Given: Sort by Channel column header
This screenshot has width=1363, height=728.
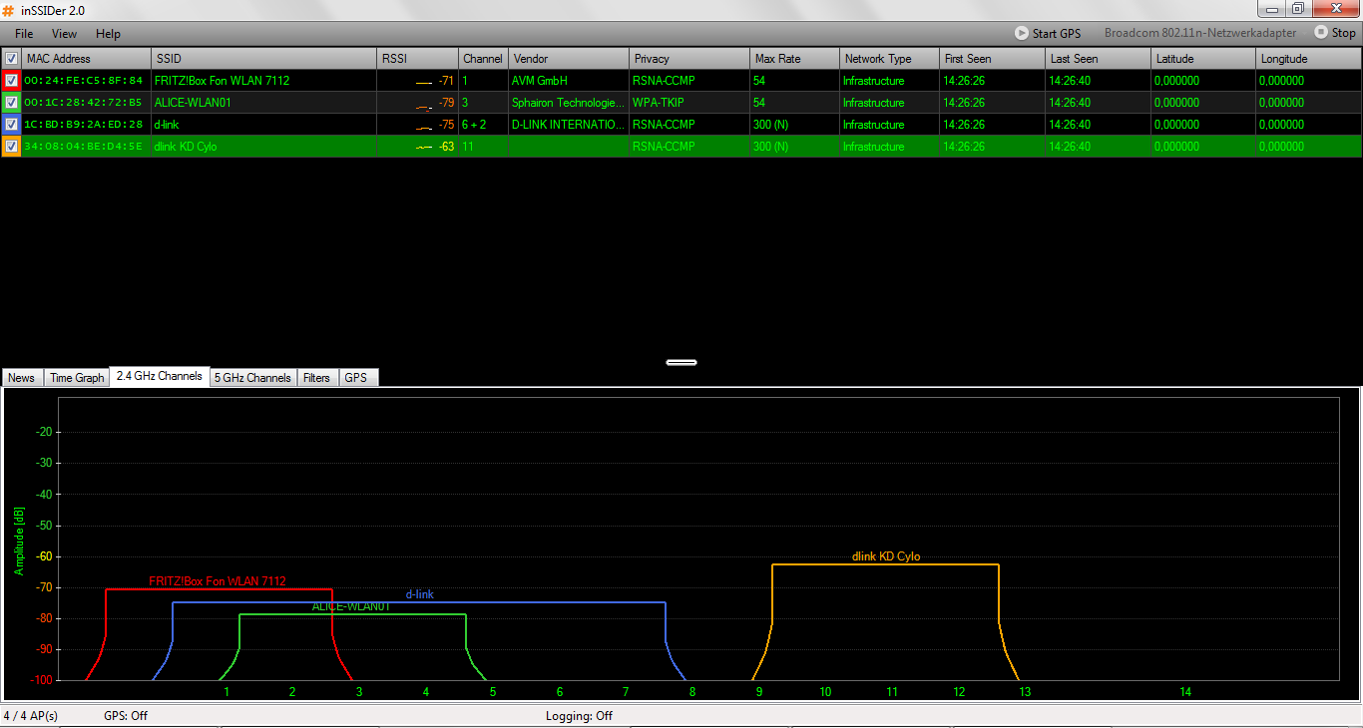Looking at the screenshot, I should (483, 59).
